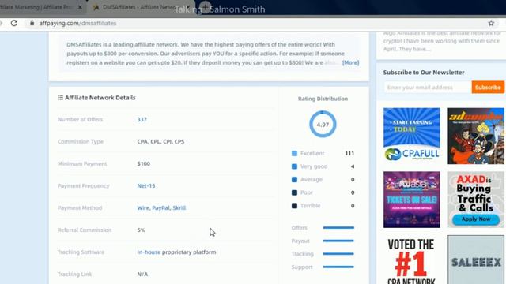Open the Adcombo banner ad
This screenshot has width=506, height=284.
click(x=476, y=136)
